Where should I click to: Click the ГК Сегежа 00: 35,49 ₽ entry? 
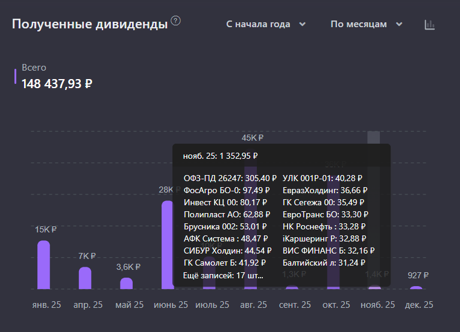pos(323,202)
